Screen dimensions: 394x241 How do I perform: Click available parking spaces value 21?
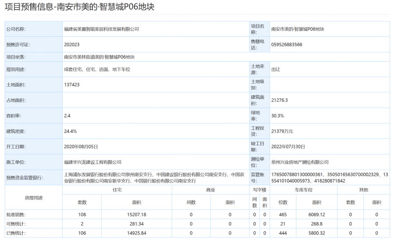pos(283,224)
